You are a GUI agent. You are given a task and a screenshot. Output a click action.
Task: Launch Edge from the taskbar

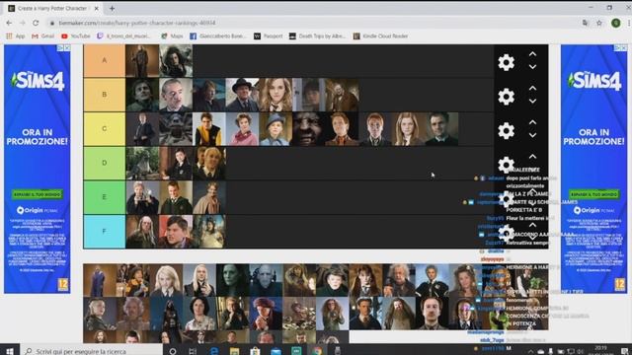(x=214, y=351)
